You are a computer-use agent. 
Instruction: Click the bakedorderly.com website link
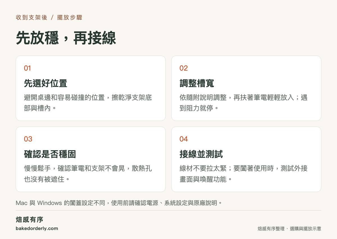coord(37,228)
